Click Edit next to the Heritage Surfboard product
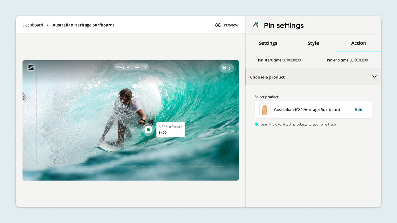The height and width of the screenshot is (223, 397). 359,109
